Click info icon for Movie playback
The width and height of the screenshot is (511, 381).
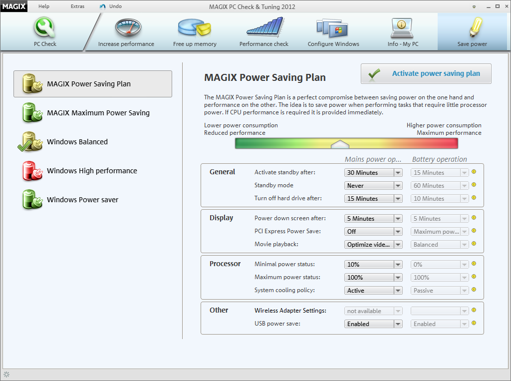[x=474, y=244]
